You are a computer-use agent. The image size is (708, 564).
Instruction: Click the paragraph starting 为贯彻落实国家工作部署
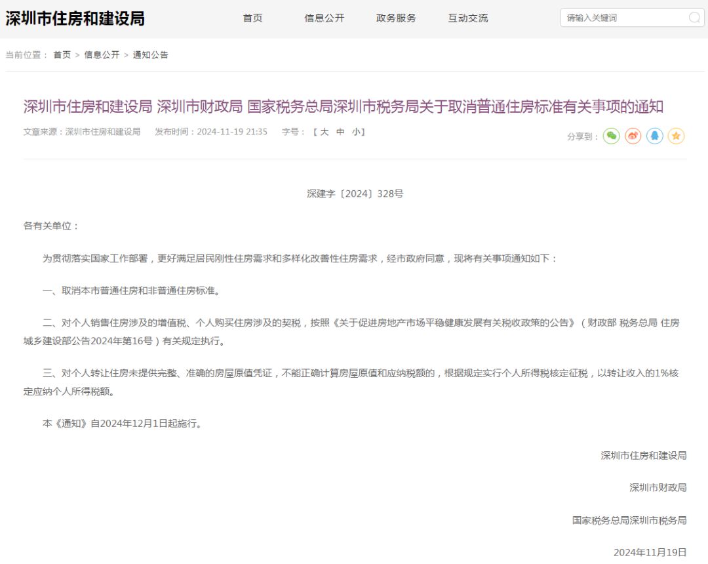[x=300, y=258]
